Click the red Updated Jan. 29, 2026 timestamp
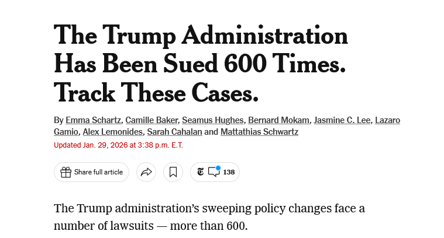Image resolution: width=444 pixels, height=238 pixels. tap(118, 145)
